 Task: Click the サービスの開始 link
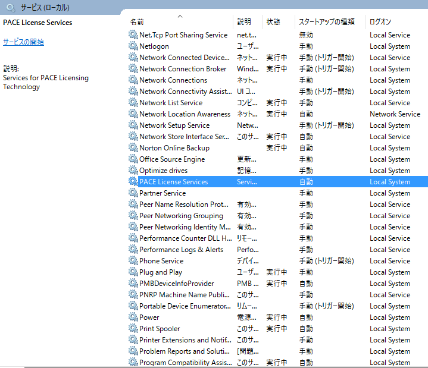coord(23,42)
